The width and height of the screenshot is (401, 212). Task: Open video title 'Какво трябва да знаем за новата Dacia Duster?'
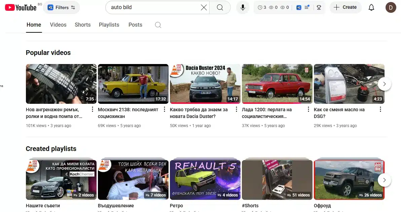(199, 113)
